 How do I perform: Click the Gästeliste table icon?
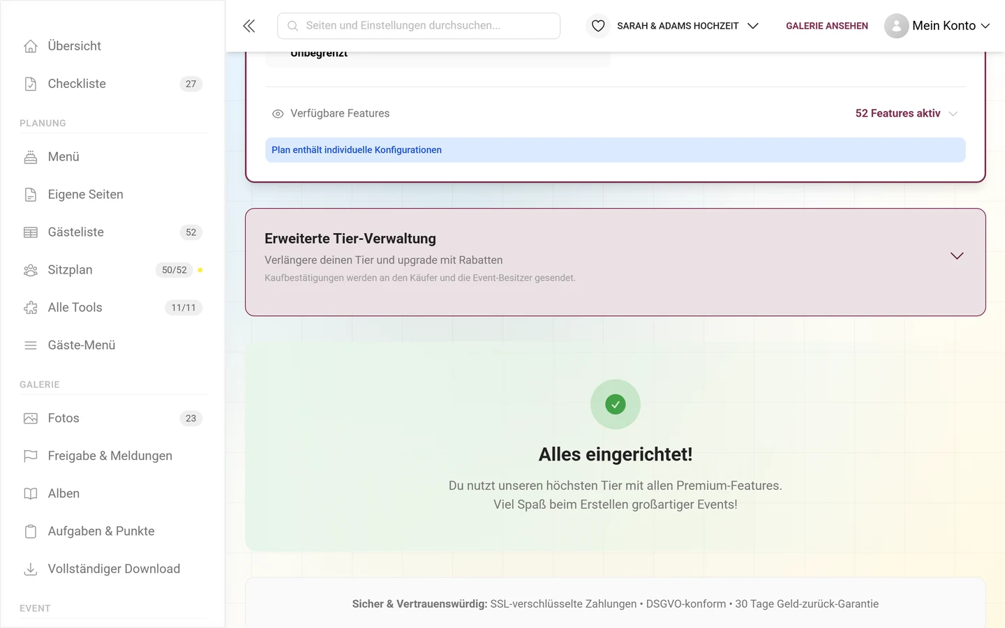pos(31,232)
